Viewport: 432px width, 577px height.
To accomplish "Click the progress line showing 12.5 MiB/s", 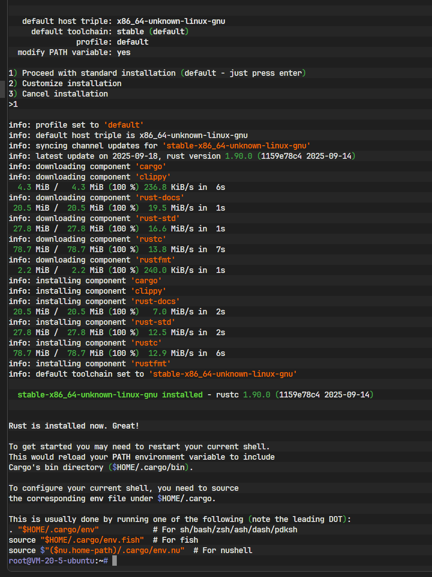I will 119,332.
